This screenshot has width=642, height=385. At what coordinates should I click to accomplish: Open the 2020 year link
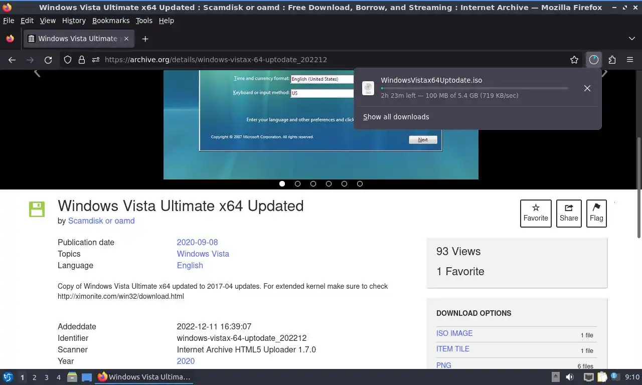pyautogui.click(x=186, y=361)
